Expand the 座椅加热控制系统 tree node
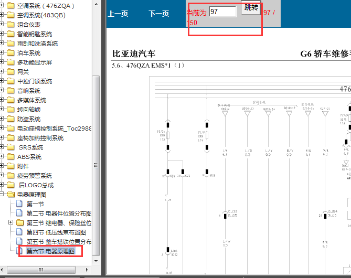This screenshot has width=351, height=278. 2,137
